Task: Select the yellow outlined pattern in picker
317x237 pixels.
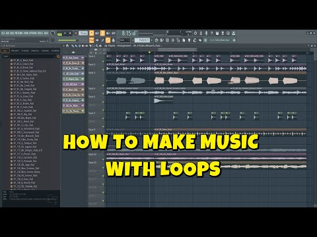Action: coord(73,111)
